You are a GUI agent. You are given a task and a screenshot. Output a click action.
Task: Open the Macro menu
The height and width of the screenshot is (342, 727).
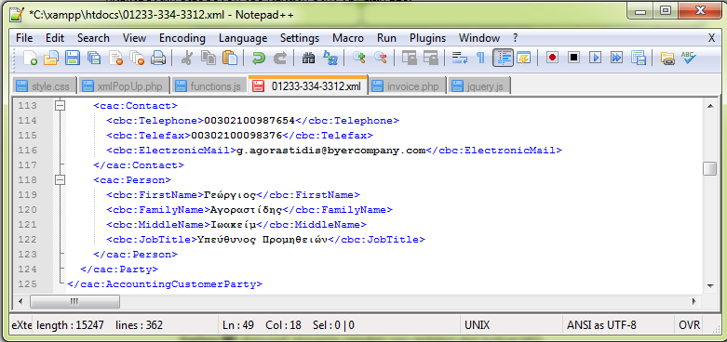(x=348, y=38)
